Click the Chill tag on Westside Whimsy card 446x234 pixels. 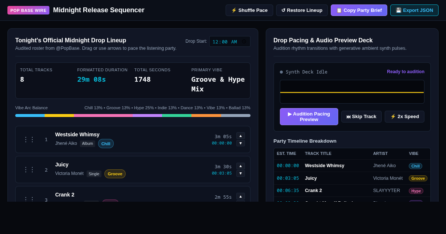(x=106, y=144)
